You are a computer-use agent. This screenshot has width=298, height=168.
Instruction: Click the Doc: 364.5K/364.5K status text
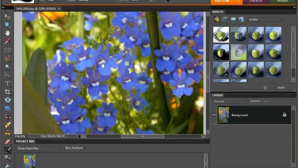[x=53, y=136]
